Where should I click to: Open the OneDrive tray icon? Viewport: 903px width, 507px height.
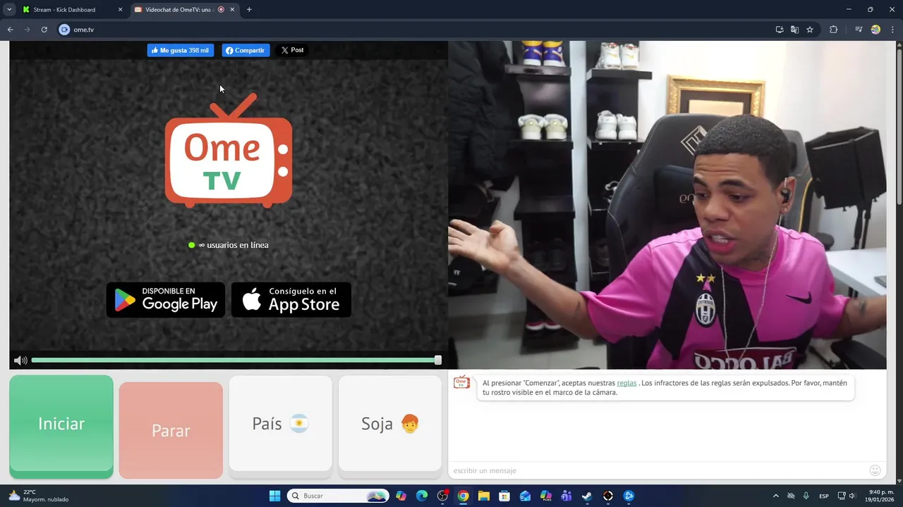[x=792, y=496]
